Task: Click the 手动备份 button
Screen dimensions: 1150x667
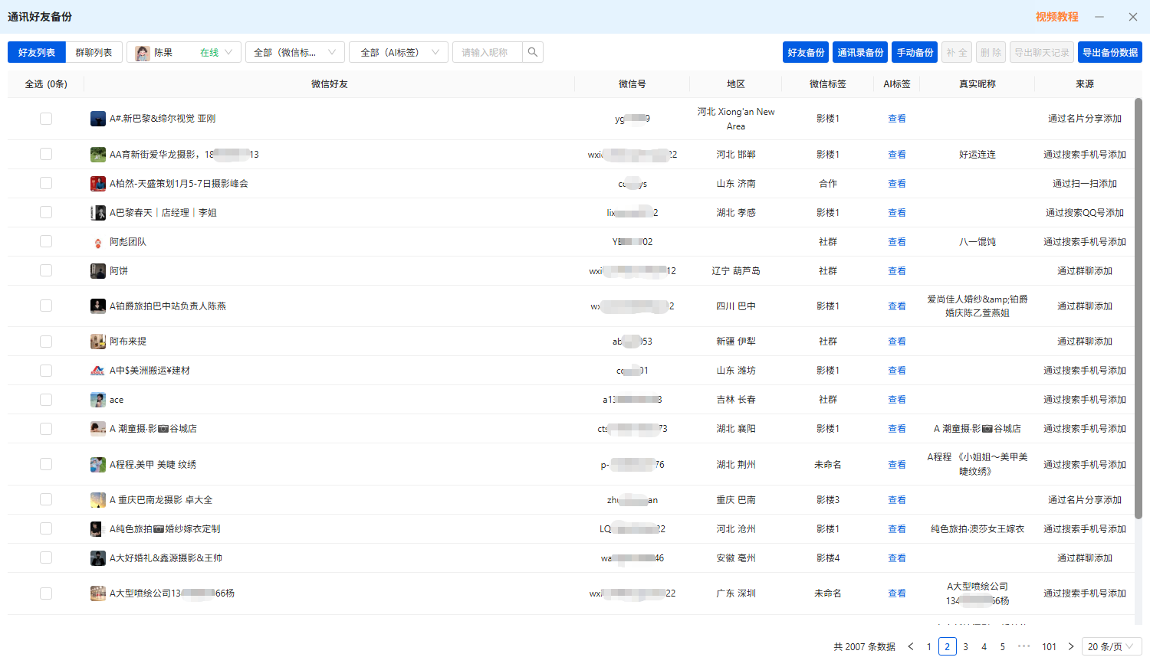Action: 915,52
